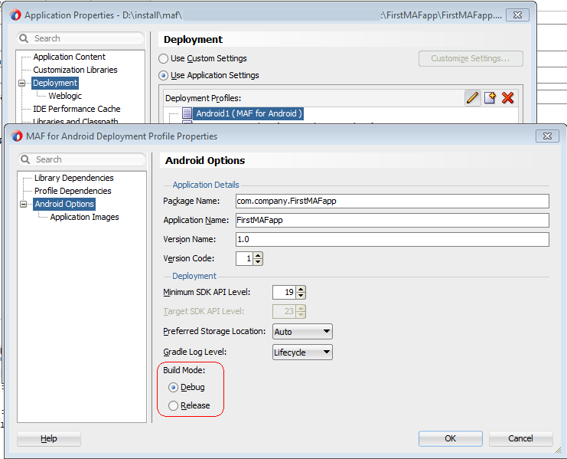This screenshot has width=567, height=459.
Task: Select Library Dependencies tree item
Action: click(x=73, y=178)
